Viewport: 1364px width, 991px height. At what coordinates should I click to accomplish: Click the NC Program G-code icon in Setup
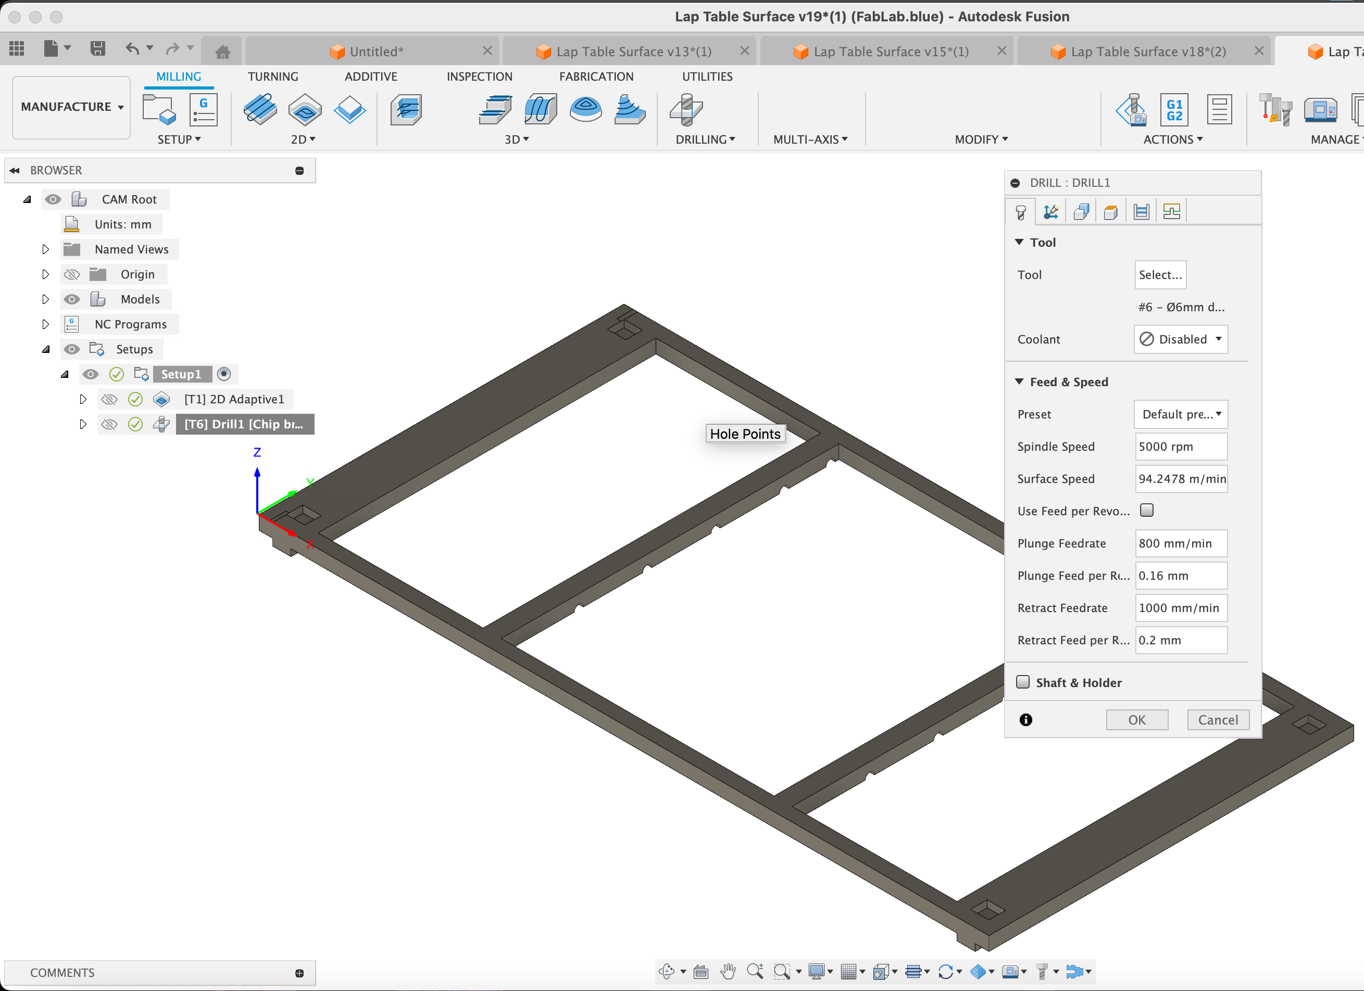[203, 109]
